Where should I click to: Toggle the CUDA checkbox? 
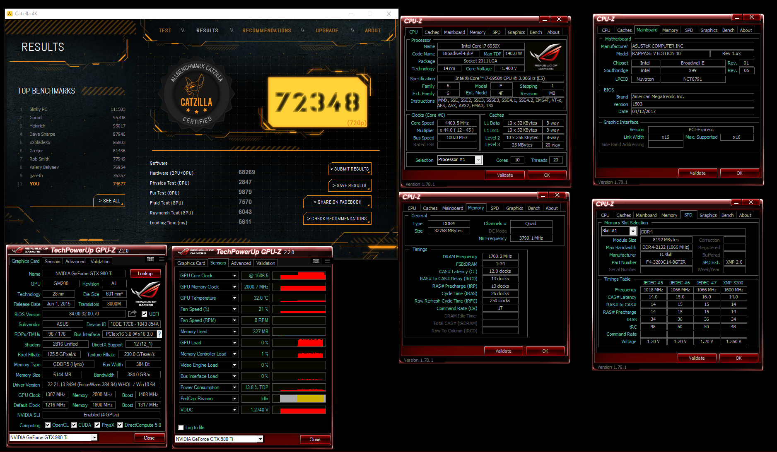(74, 425)
